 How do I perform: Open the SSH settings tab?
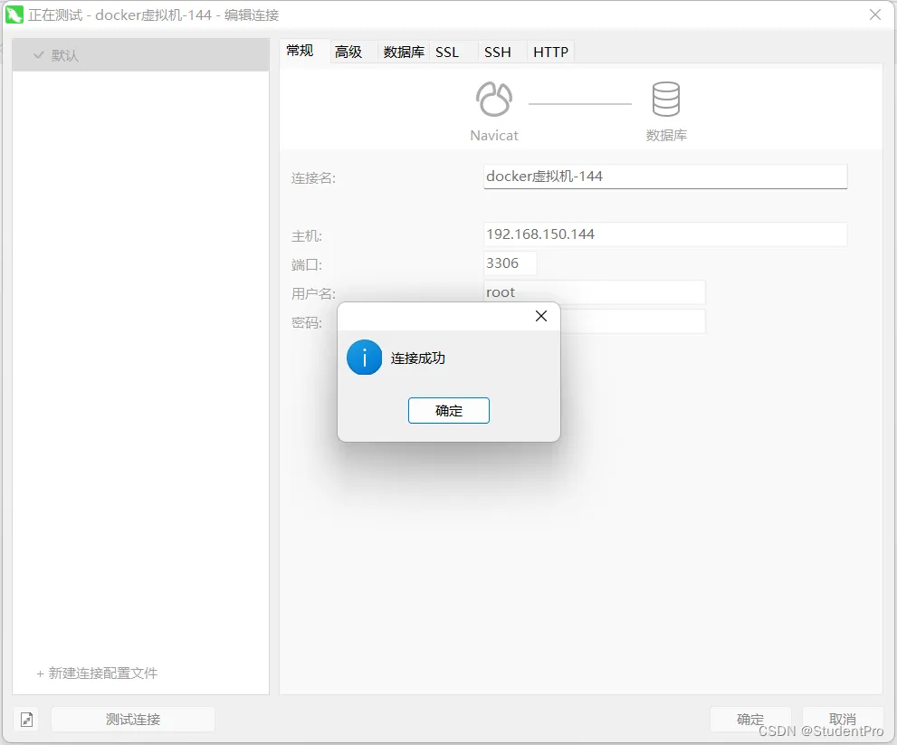[x=497, y=52]
